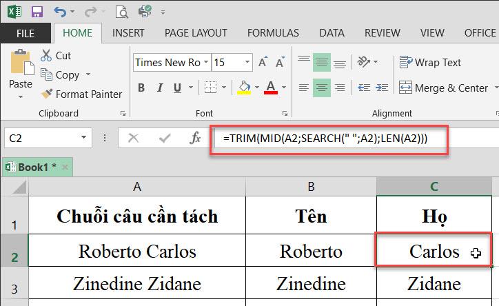Close the Book1 workbook tab

[65, 167]
